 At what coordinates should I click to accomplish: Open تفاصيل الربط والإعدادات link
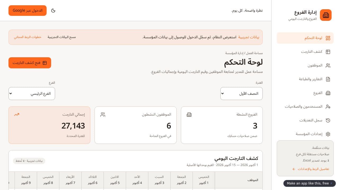(311, 169)
